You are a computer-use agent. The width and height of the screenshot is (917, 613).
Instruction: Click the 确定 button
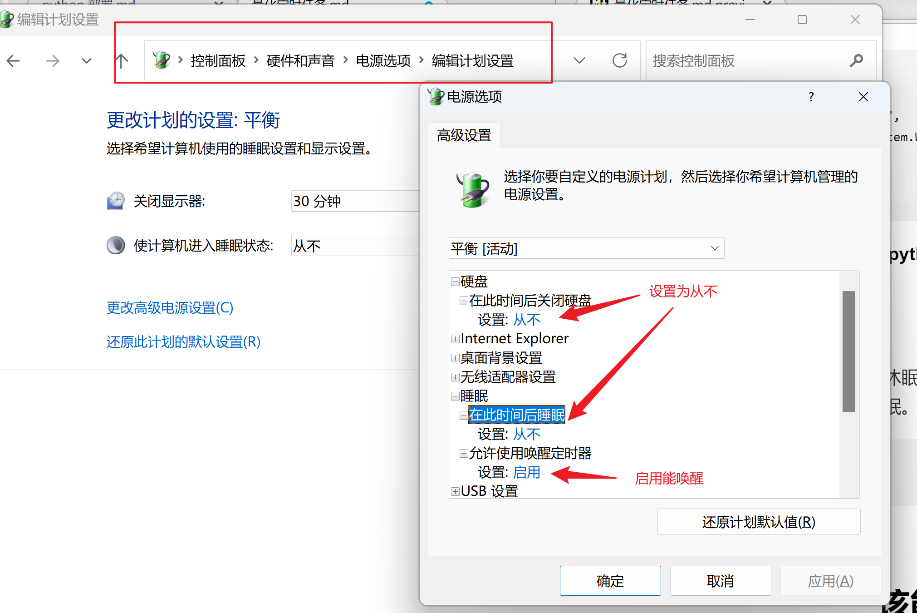tap(610, 581)
